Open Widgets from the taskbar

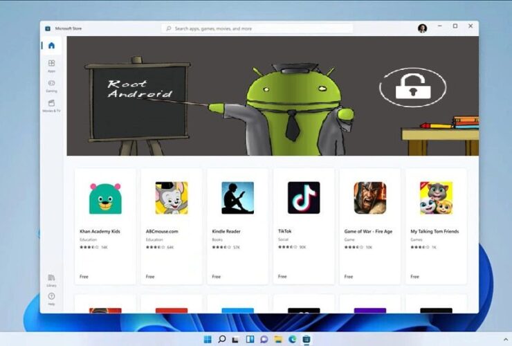tap(250, 339)
